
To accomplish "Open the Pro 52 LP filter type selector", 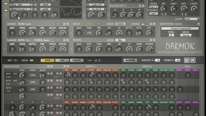I will coord(97,9).
